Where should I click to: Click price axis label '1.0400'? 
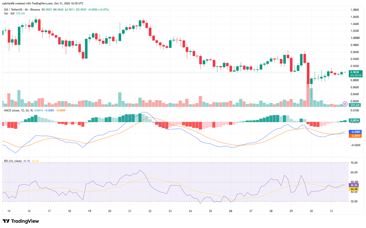tap(355, 24)
